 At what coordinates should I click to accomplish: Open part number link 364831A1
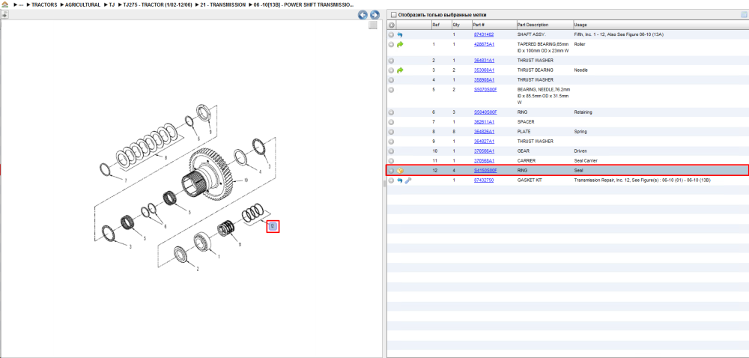click(x=484, y=61)
